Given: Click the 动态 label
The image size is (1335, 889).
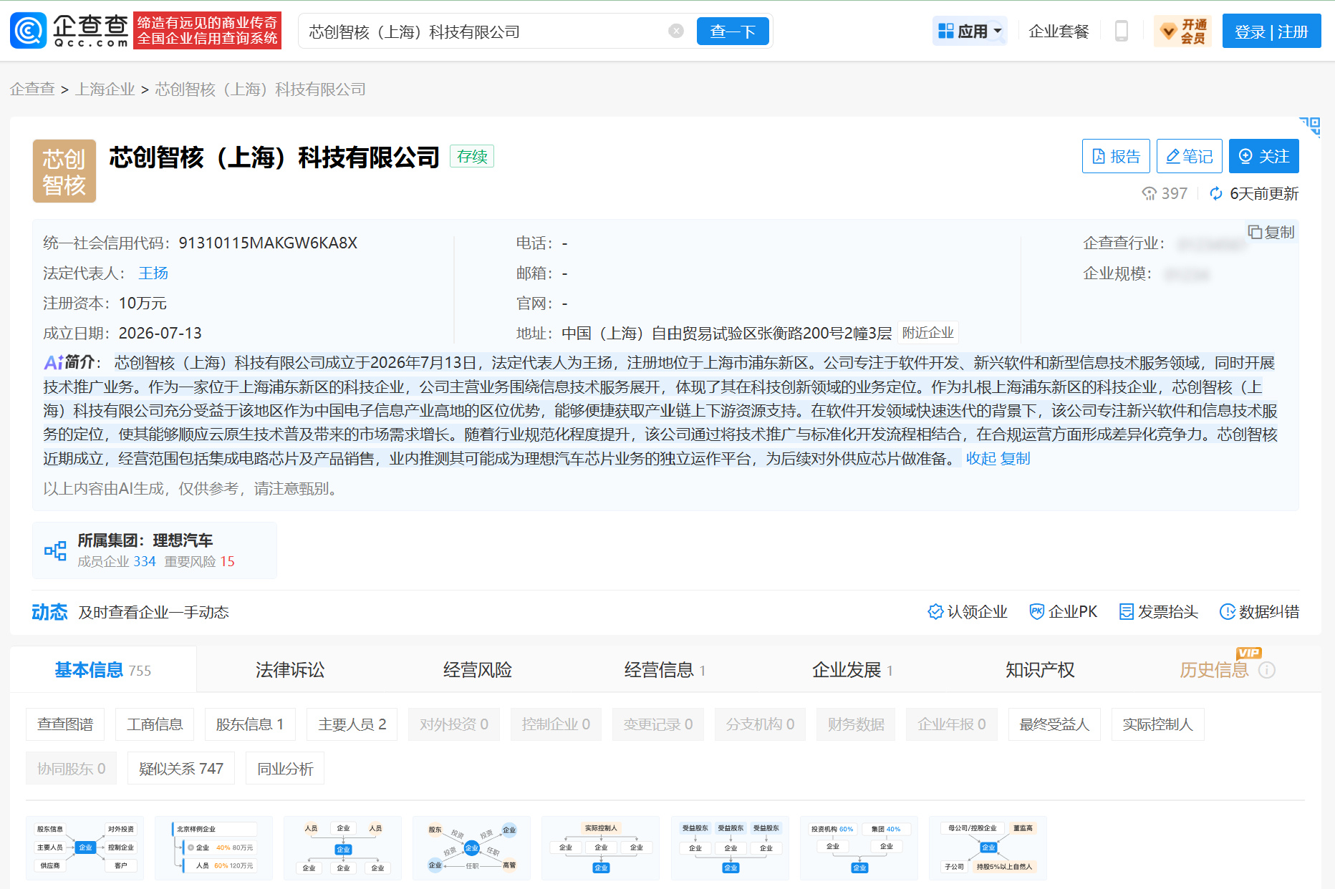Looking at the screenshot, I should point(49,612).
